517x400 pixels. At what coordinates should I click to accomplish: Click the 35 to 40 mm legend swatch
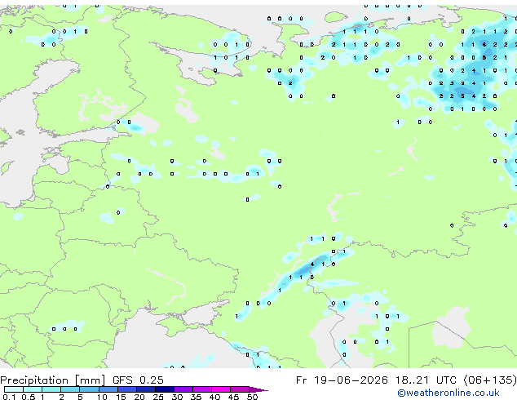pos(202,389)
